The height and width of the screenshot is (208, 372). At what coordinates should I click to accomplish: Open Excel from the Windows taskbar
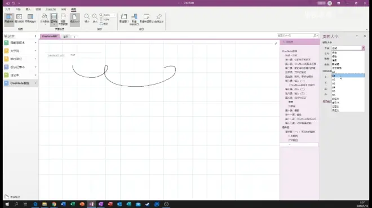[x=73, y=204]
